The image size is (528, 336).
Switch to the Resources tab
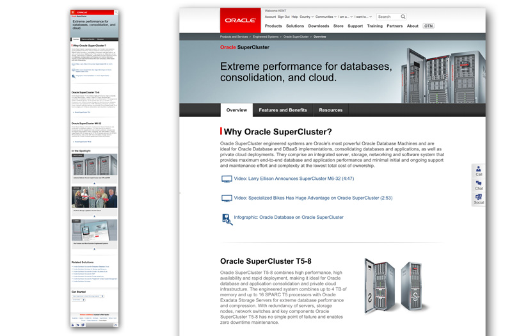tap(330, 110)
